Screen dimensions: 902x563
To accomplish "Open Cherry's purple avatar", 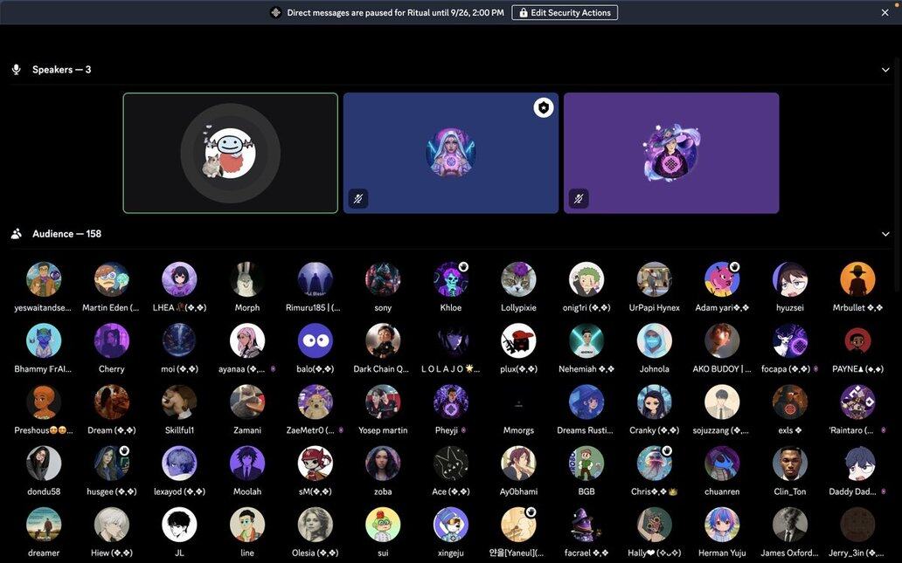I will 112,341.
